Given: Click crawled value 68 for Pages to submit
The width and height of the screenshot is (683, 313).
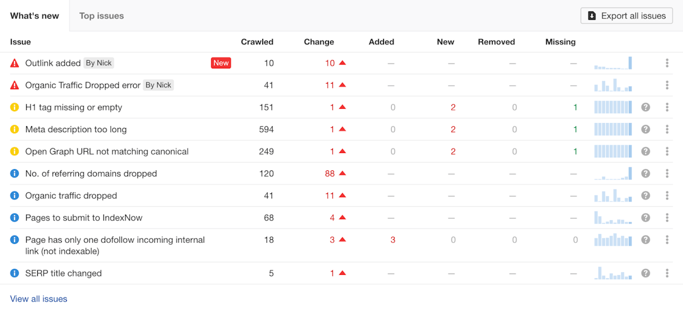Looking at the screenshot, I should (269, 217).
